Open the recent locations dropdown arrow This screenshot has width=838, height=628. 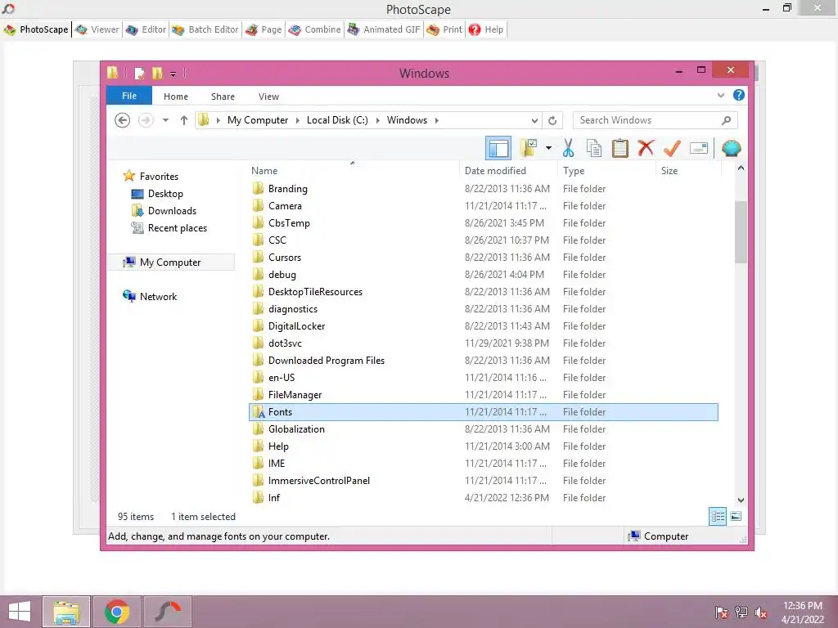pyautogui.click(x=165, y=120)
